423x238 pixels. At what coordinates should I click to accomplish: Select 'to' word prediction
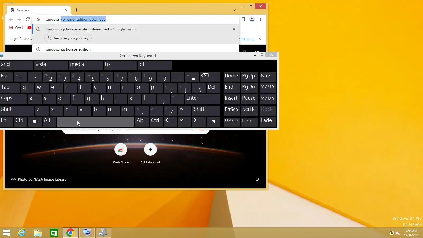point(120,65)
